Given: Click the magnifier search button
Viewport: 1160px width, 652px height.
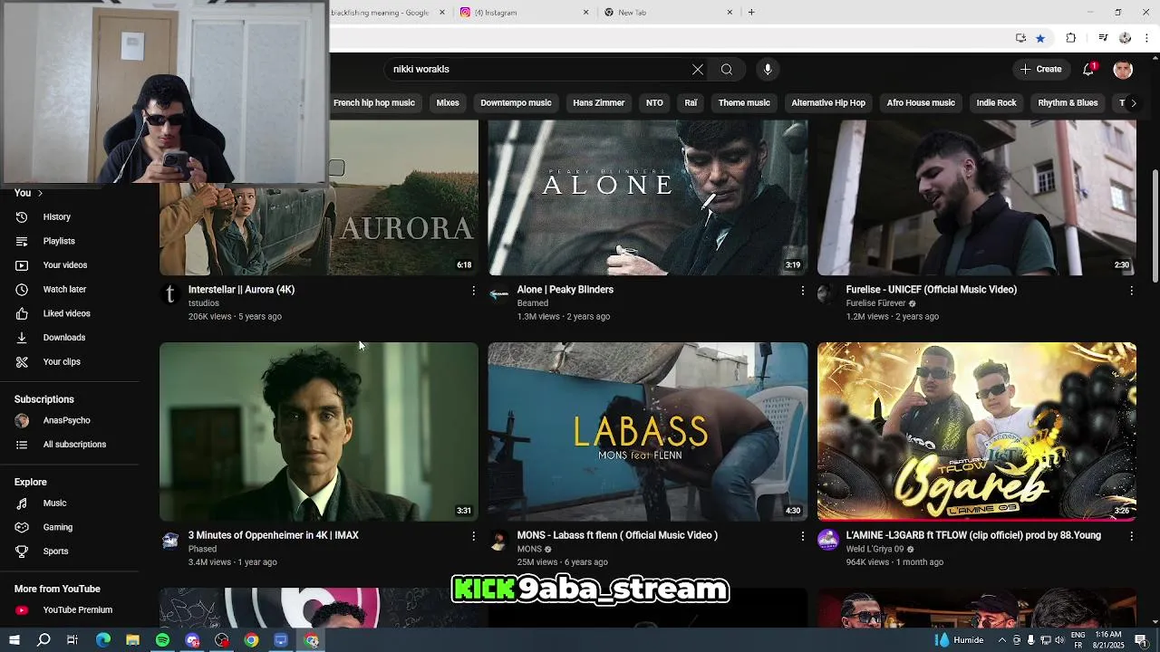Looking at the screenshot, I should pos(727,70).
